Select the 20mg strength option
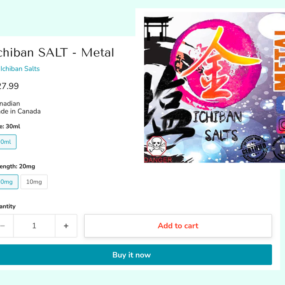The width and height of the screenshot is (285, 285). pyautogui.click(x=7, y=182)
